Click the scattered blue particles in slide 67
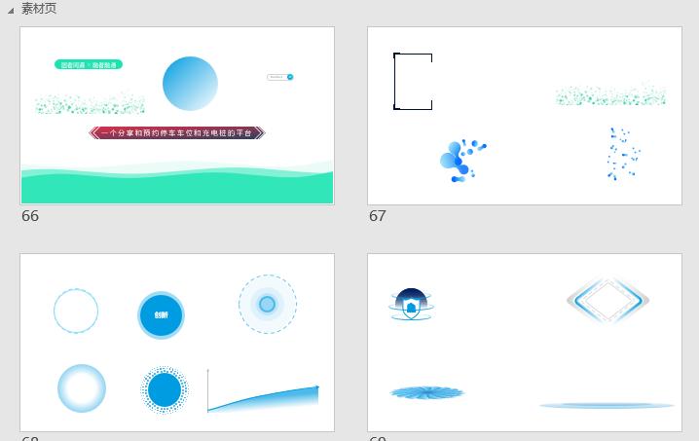Screen dimensions: 699x441 [x=623, y=154]
